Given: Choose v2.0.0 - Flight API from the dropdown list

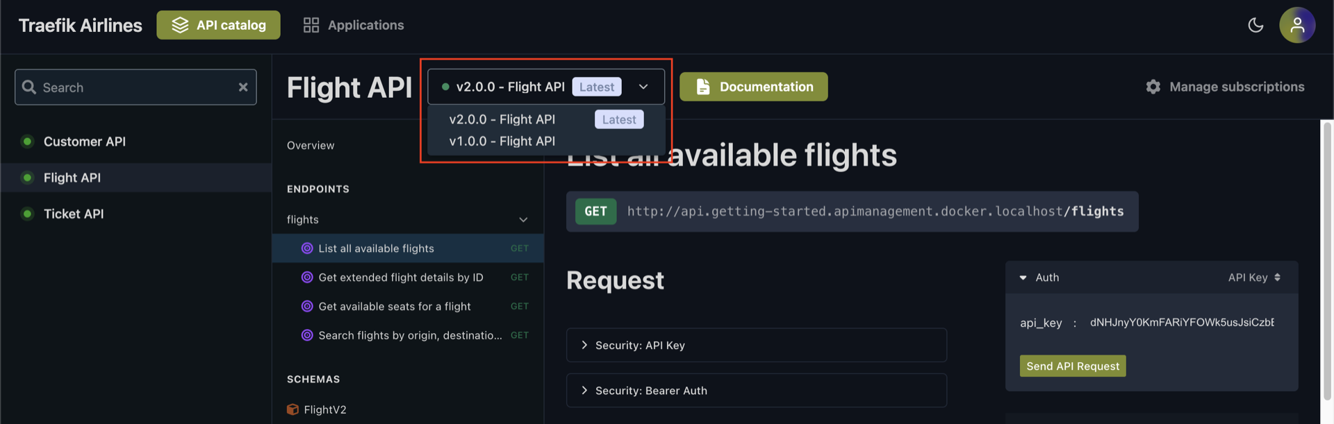Looking at the screenshot, I should tap(546, 119).
